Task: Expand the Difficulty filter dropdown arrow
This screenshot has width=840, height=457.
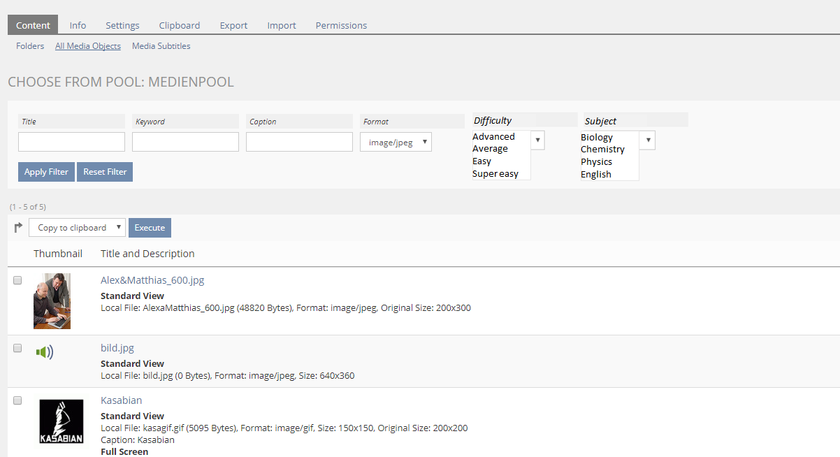Action: tap(537, 140)
